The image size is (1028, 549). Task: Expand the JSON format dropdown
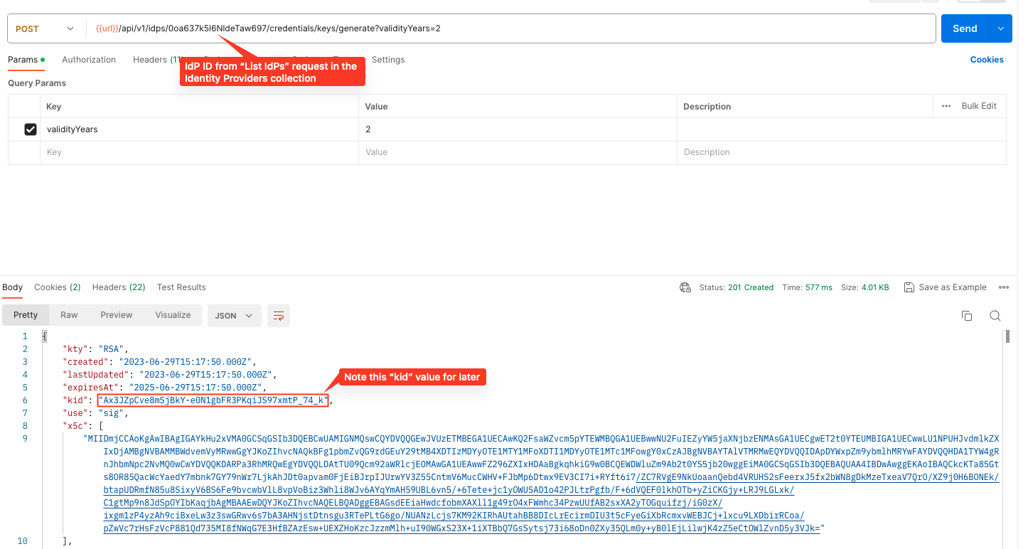click(234, 316)
